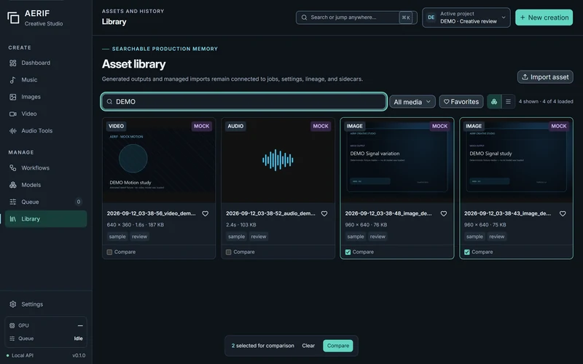Click the 2026-09-12_03-38-52_audio_dem filename
The height and width of the screenshot is (364, 583).
[x=270, y=213]
